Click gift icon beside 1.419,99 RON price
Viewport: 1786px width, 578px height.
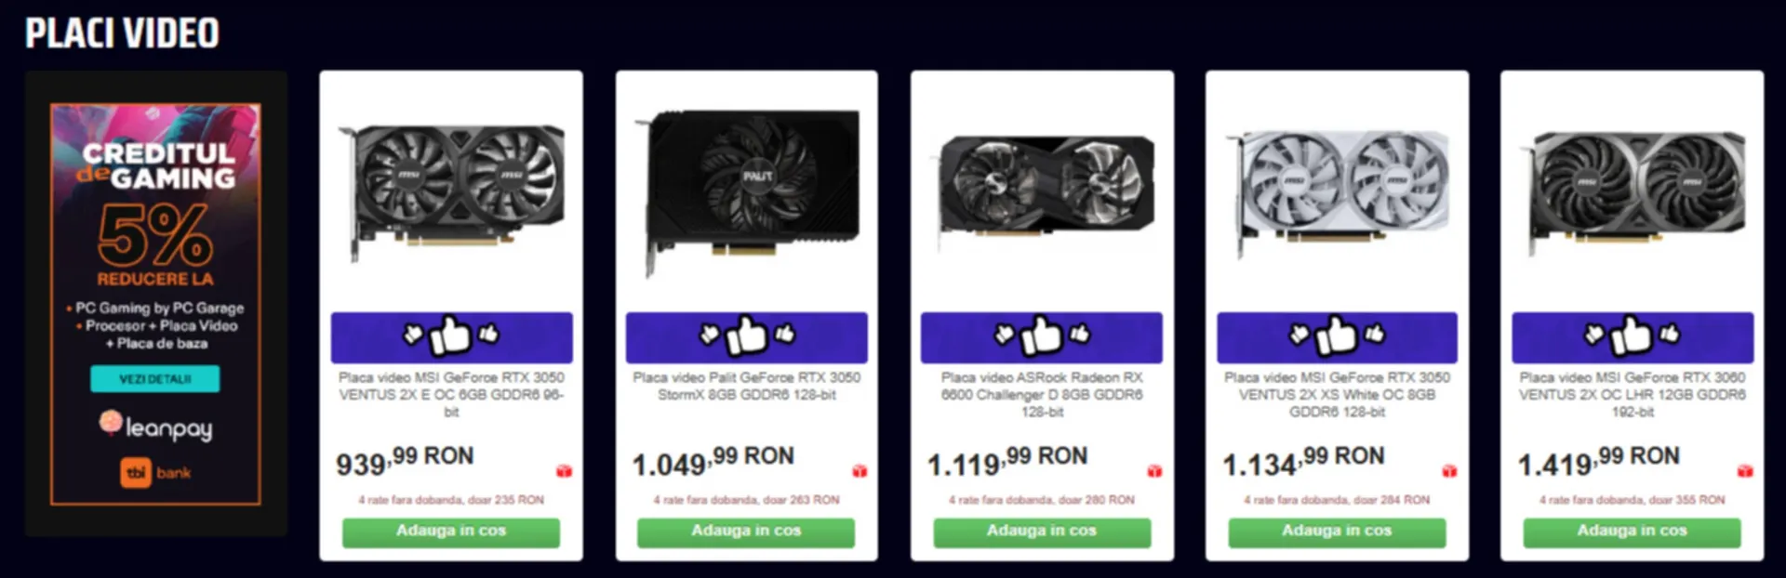(x=1745, y=471)
